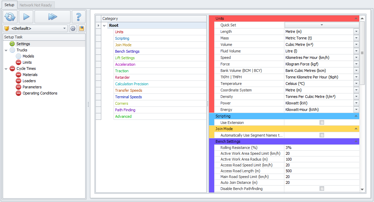Click the red status icon beside Limits
This screenshot has width=374, height=202.
(18, 62)
